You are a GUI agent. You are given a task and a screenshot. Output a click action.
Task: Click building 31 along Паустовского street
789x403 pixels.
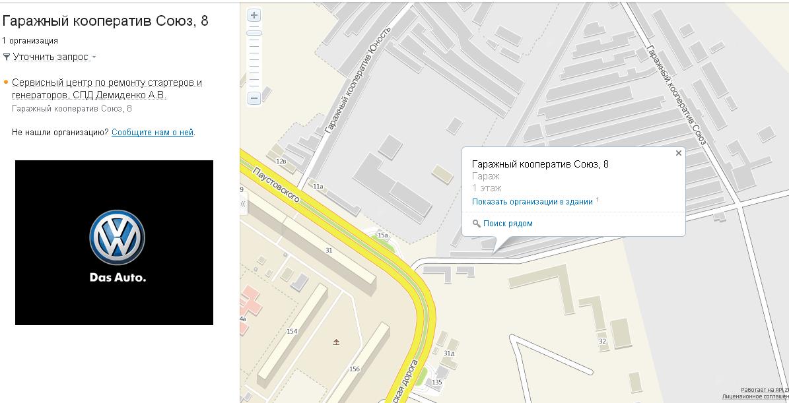coord(329,250)
